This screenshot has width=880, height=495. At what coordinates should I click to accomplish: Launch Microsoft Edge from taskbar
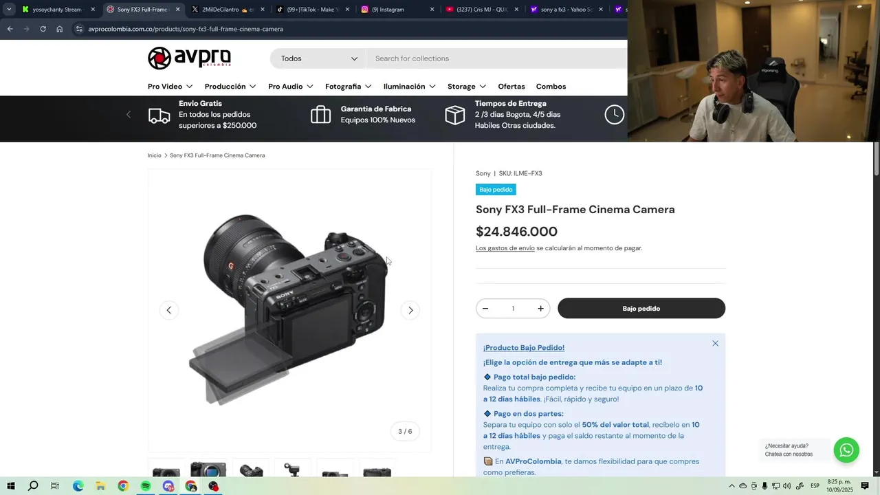tap(78, 486)
